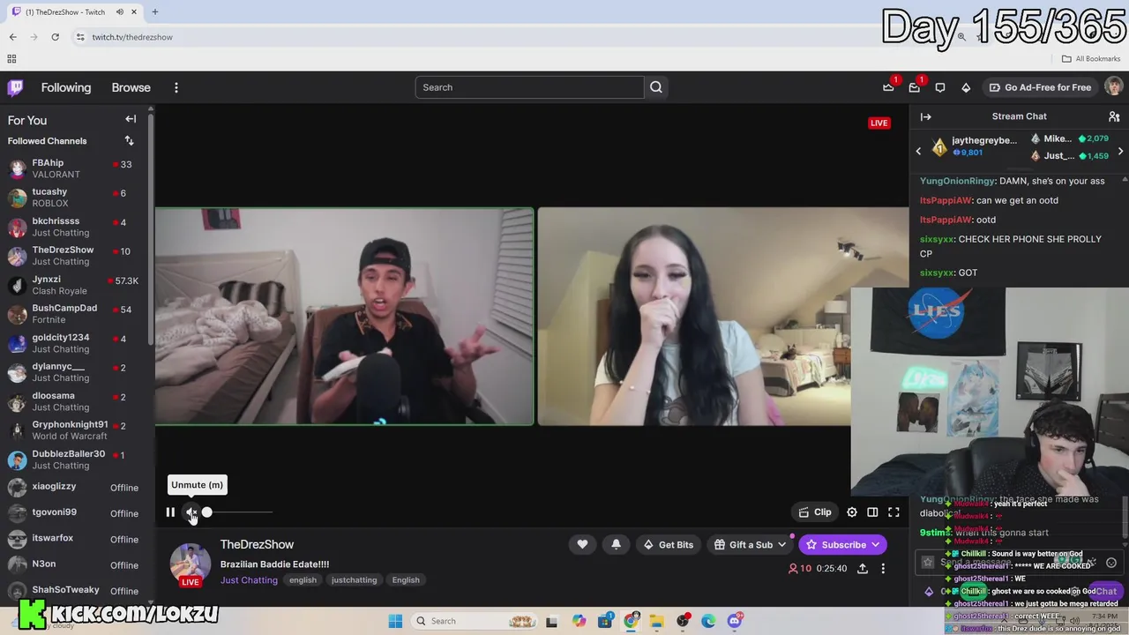Open the Prime loot crown icon
Image resolution: width=1129 pixels, height=635 pixels.
coord(888,87)
